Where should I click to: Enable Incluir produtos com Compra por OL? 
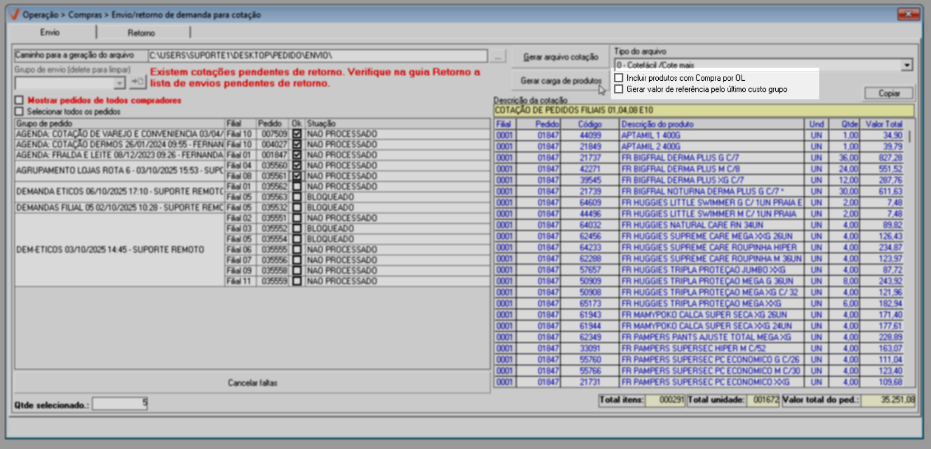click(x=619, y=78)
